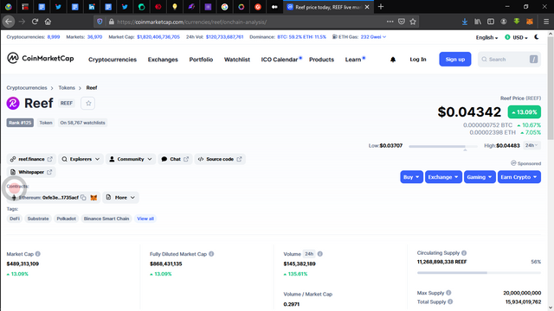Open a new browser tab plus icon
This screenshot has height=311, width=554.
coord(381,7)
